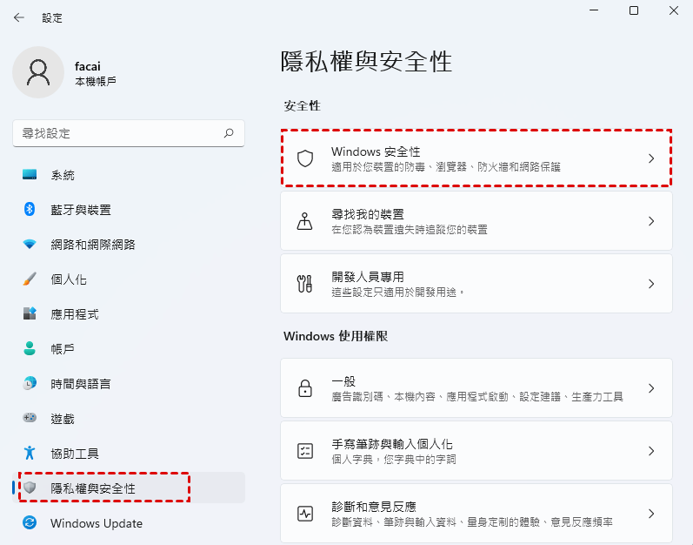Open 時間與語言 settings
Image resolution: width=693 pixels, height=545 pixels.
80,384
